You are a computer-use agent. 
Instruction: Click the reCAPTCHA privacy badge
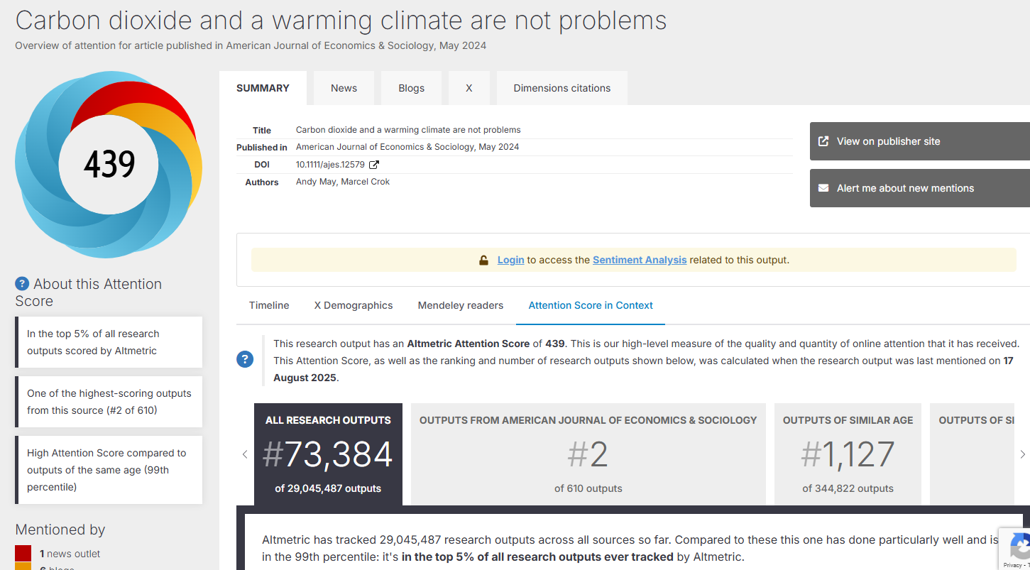(x=1017, y=549)
